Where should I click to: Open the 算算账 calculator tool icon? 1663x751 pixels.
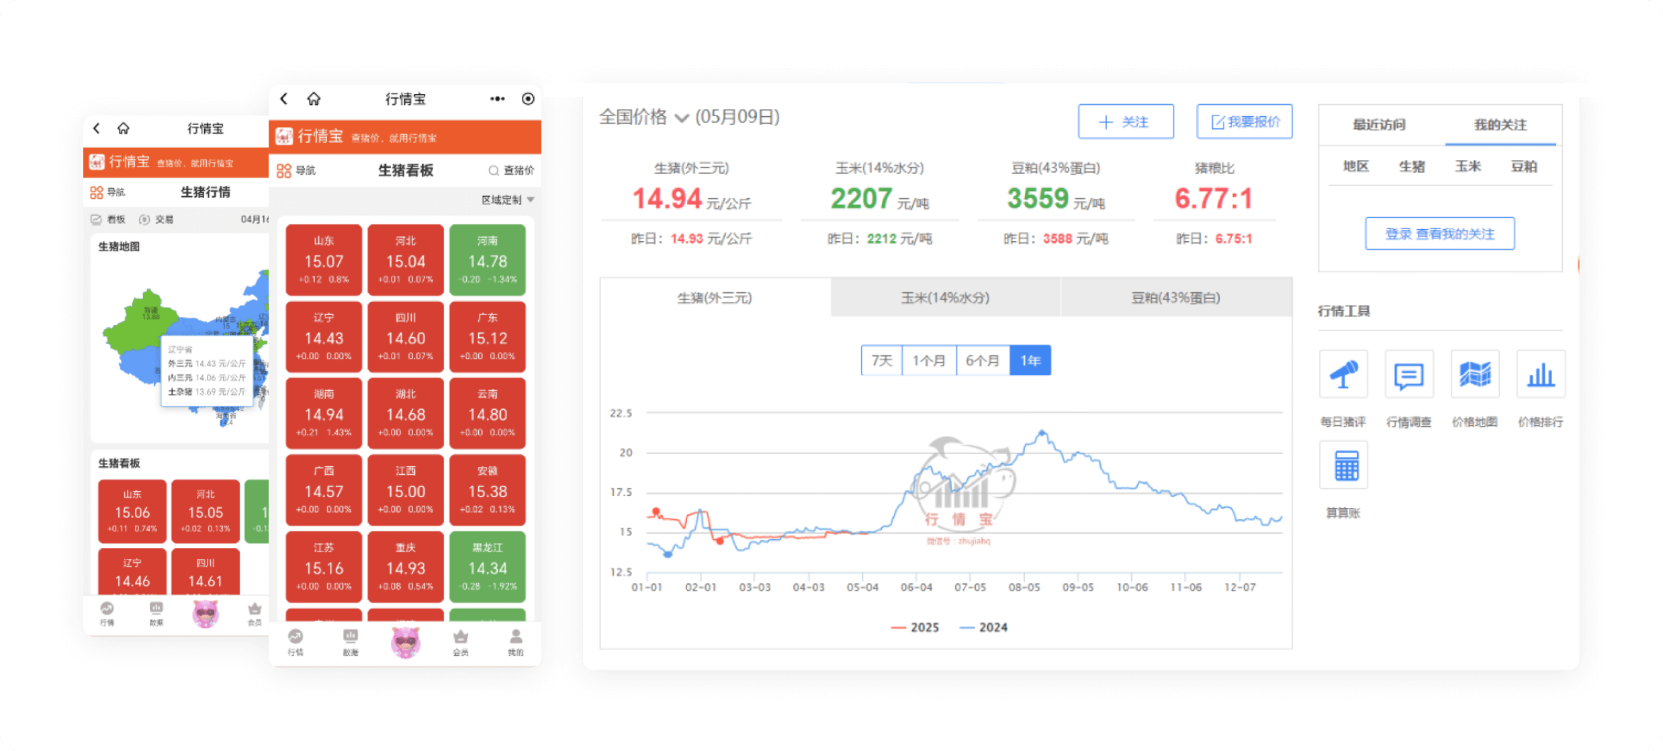pyautogui.click(x=1343, y=465)
